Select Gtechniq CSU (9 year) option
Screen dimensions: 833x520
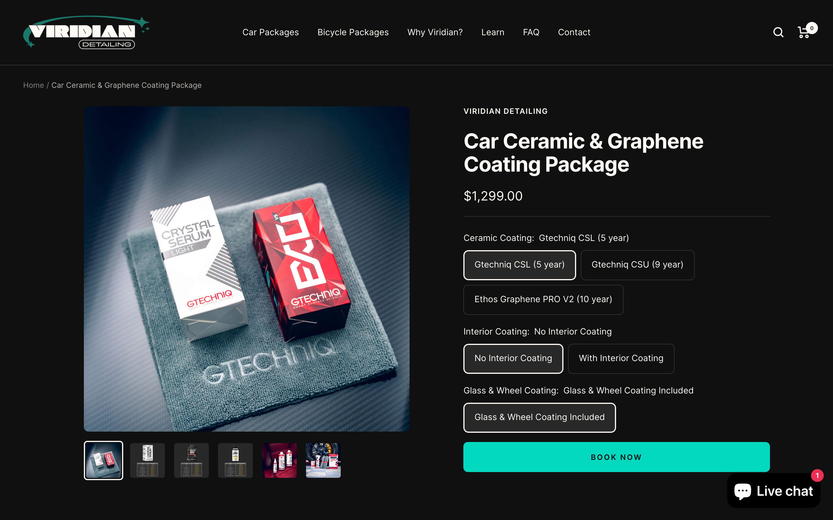click(x=637, y=265)
